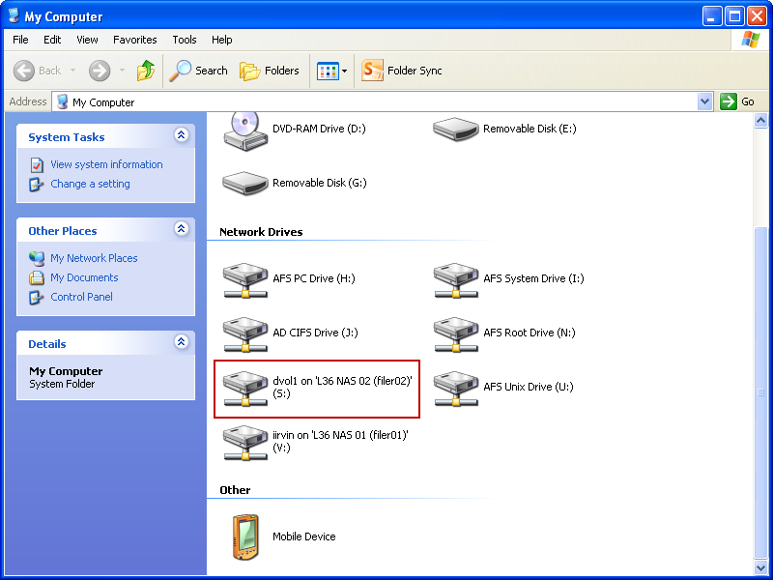Screen dimensions: 773x580
Task: Select the AFS Root Drive (N:) icon
Action: [455, 334]
